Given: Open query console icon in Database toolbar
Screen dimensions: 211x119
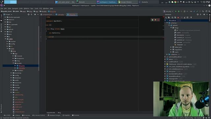Looking at the screenshot, I should [x=188, y=18].
